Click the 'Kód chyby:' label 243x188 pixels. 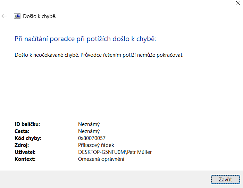[x=28, y=138]
